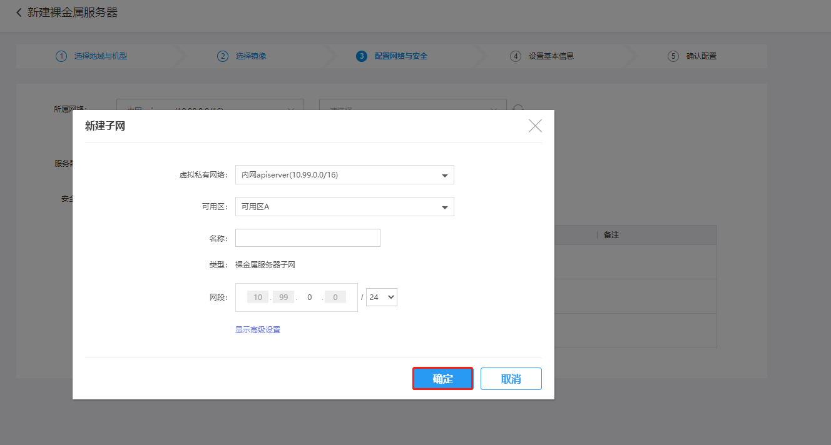The image size is (831, 445).
Task: Click the back arrow beside 新建裸金属服务器
Action: point(19,12)
